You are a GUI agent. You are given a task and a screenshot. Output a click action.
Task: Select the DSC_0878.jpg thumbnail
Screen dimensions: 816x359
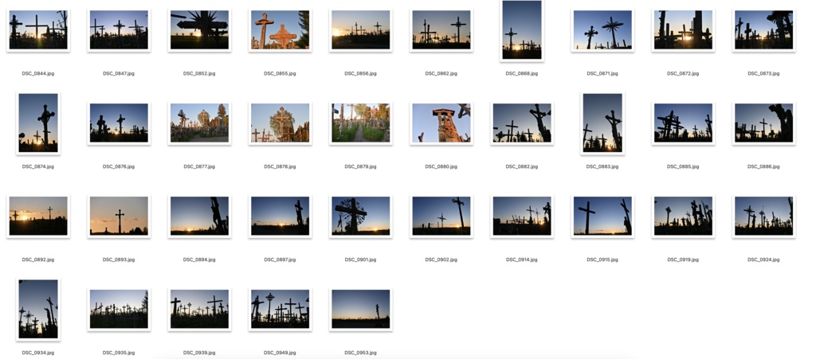pos(280,123)
